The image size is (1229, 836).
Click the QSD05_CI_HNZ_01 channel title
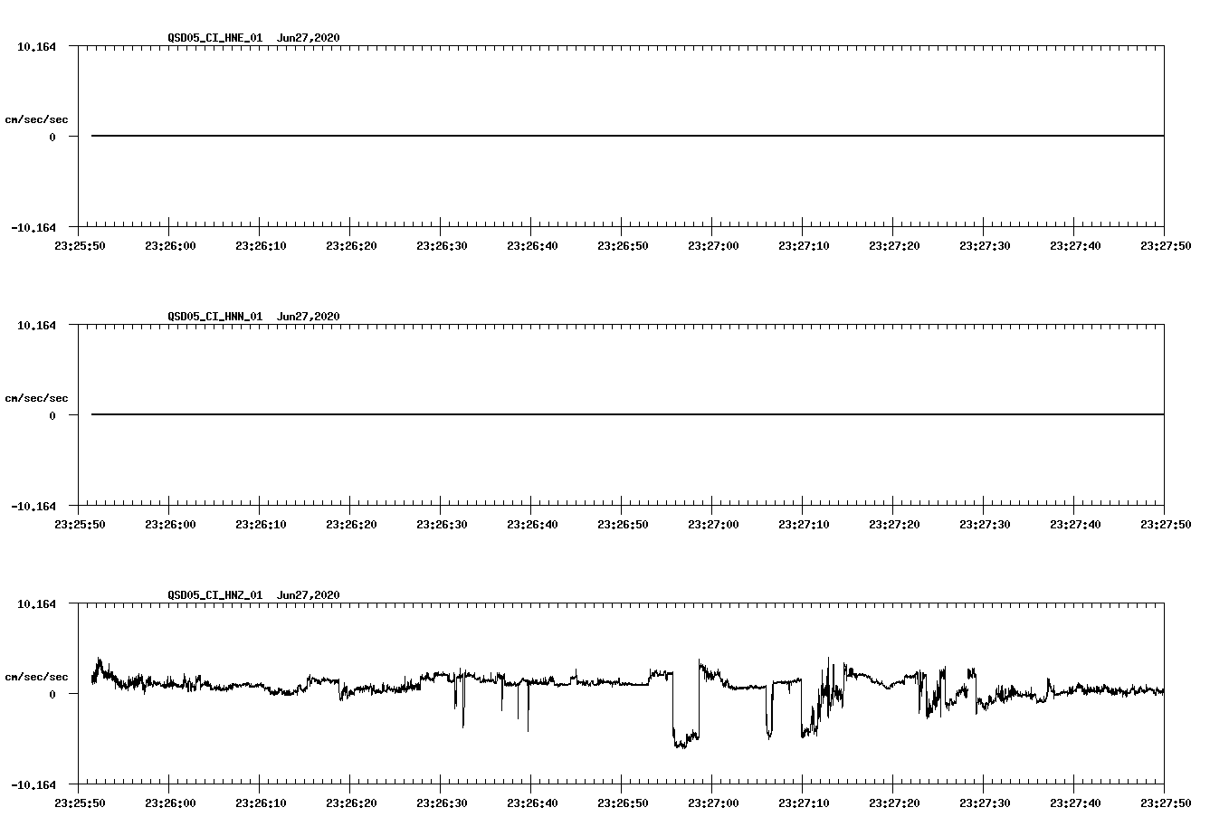click(214, 595)
